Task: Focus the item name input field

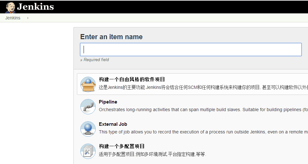Action: click(191, 49)
